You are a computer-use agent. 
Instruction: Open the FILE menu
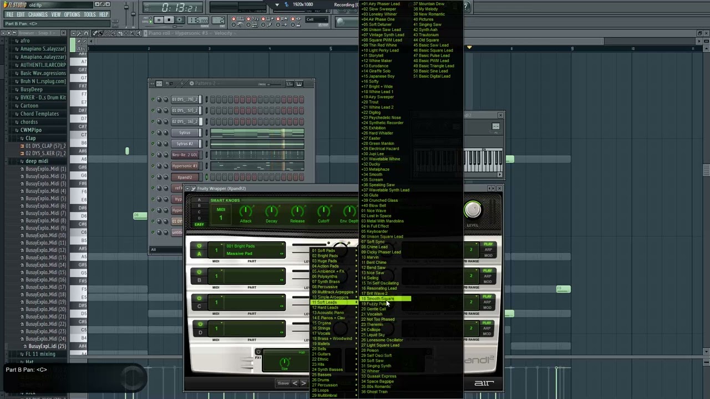[9, 14]
